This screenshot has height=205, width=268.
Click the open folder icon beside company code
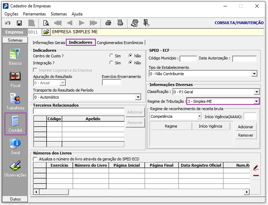pos(46,32)
